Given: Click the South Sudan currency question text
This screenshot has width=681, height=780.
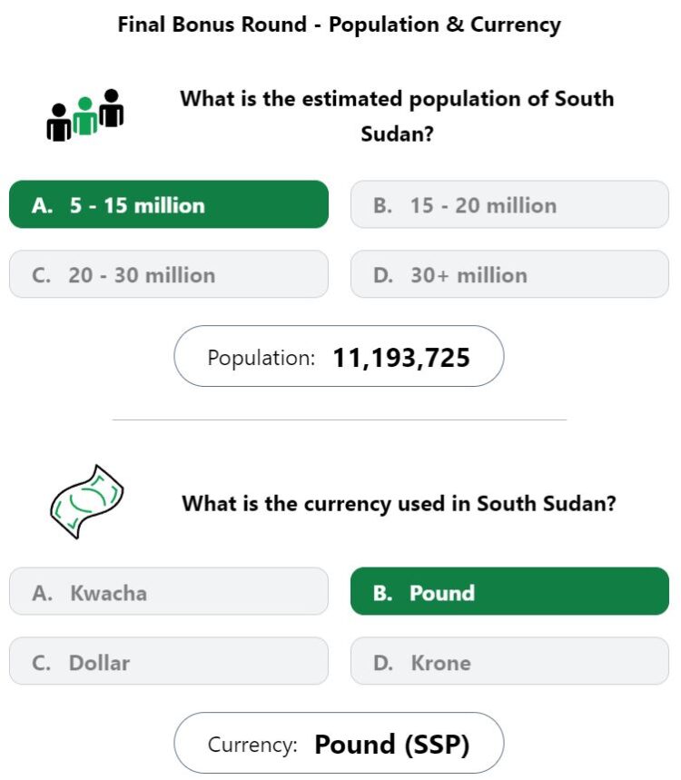Looking at the screenshot, I should (x=399, y=503).
